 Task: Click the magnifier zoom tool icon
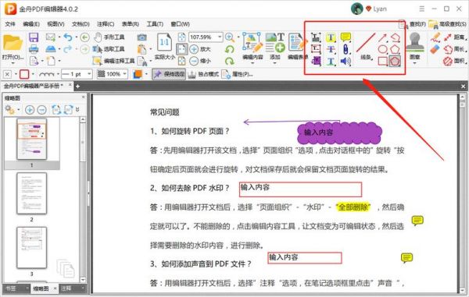[x=229, y=37]
